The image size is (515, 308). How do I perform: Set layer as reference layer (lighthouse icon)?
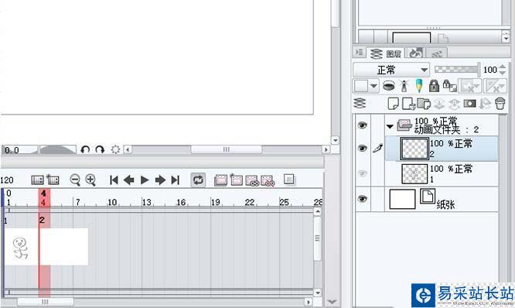pos(404,86)
